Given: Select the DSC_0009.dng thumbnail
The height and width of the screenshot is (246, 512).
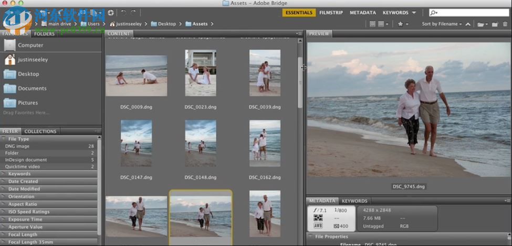Looking at the screenshot, I should tap(136, 75).
